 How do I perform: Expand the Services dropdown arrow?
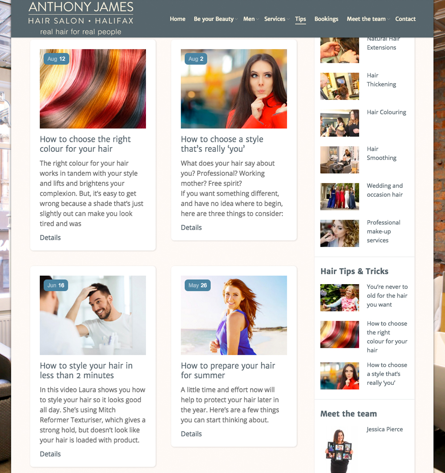pos(288,19)
